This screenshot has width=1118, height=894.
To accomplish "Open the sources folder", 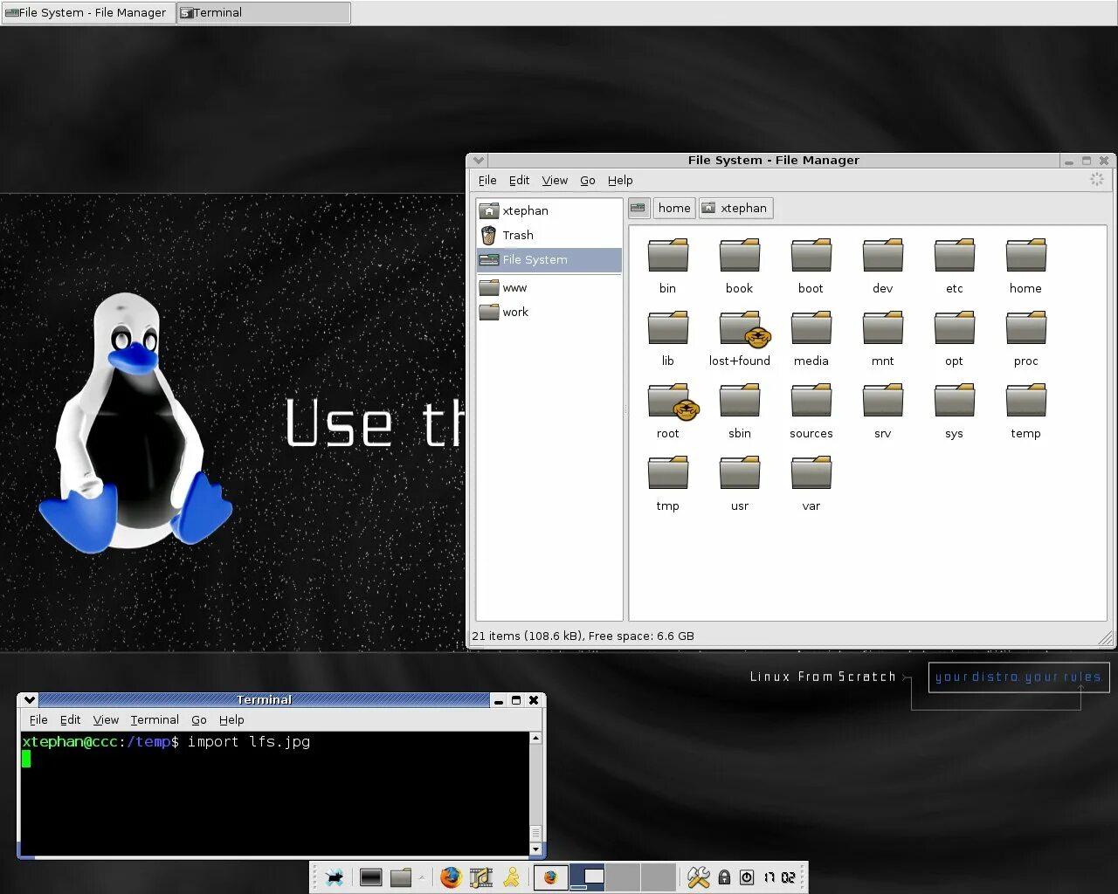I will pos(811,410).
